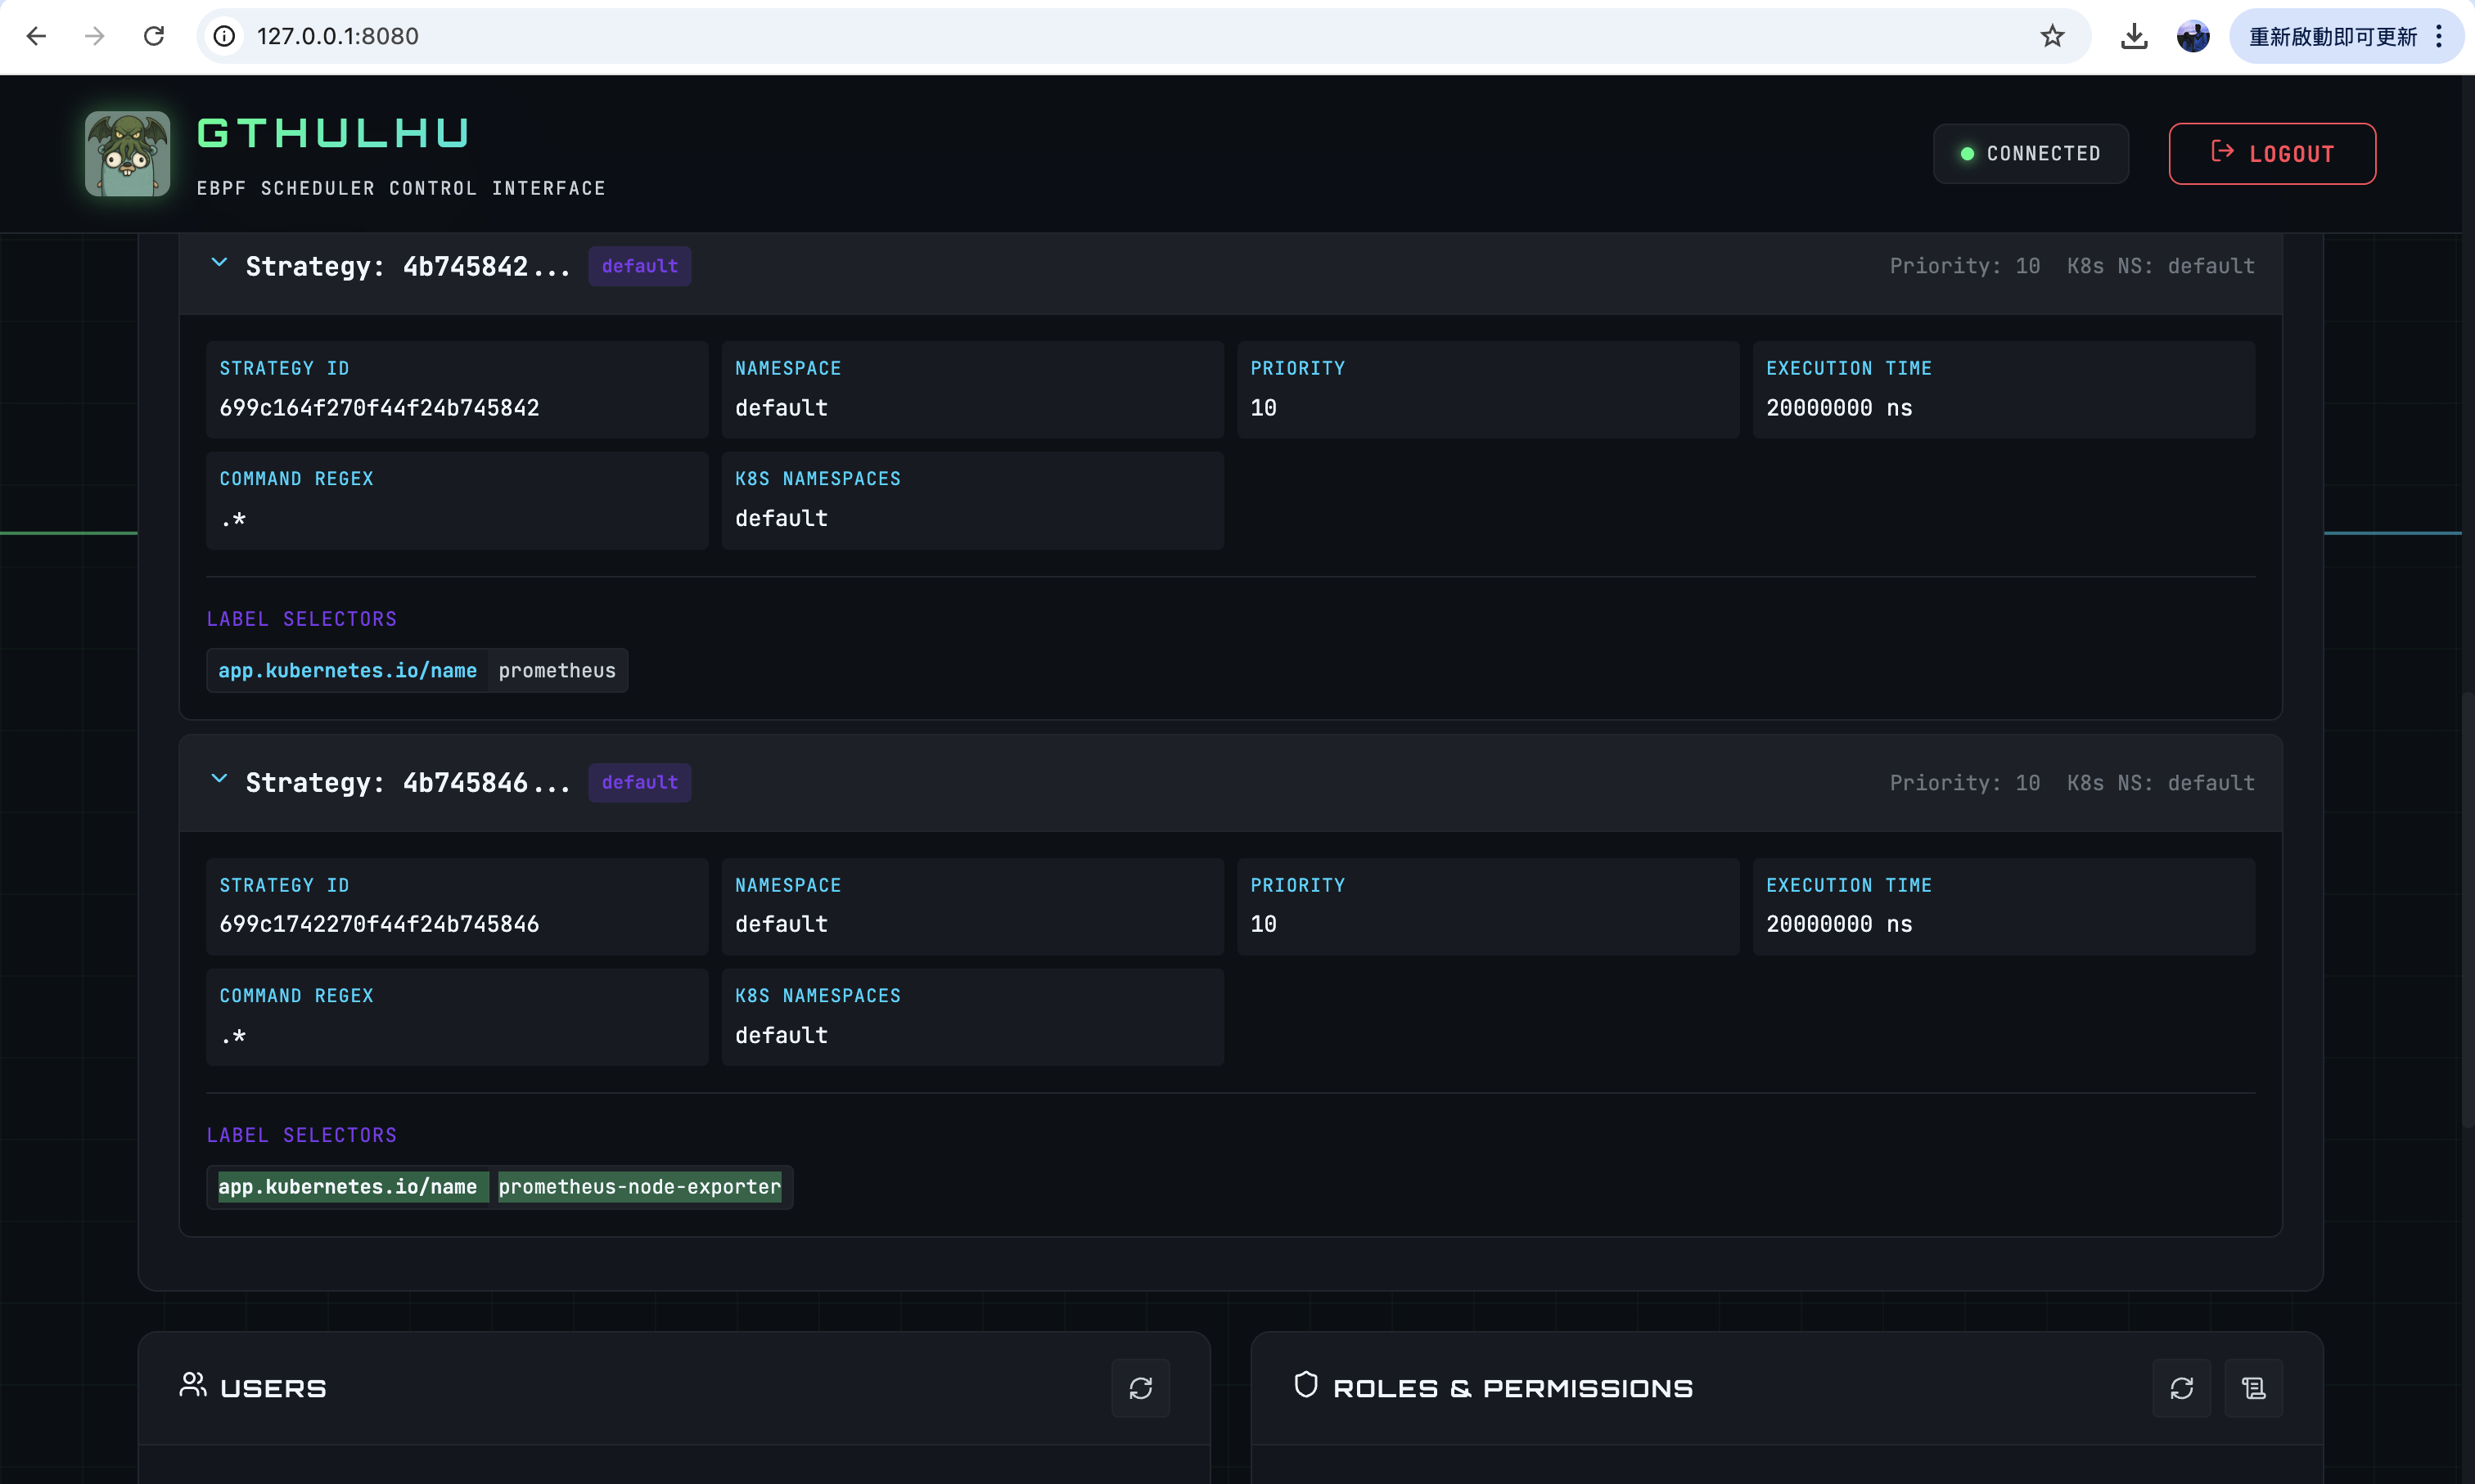Reload the page with the browser refresh icon
The height and width of the screenshot is (1484, 2475).
coord(154,37)
